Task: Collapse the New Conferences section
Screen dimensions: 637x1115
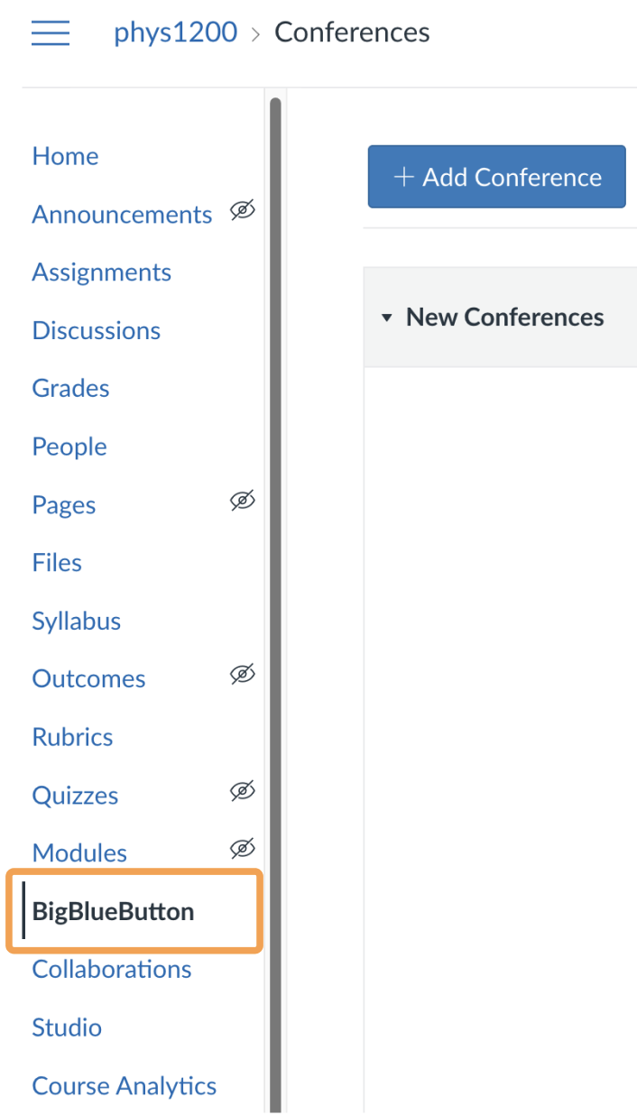Action: (388, 318)
